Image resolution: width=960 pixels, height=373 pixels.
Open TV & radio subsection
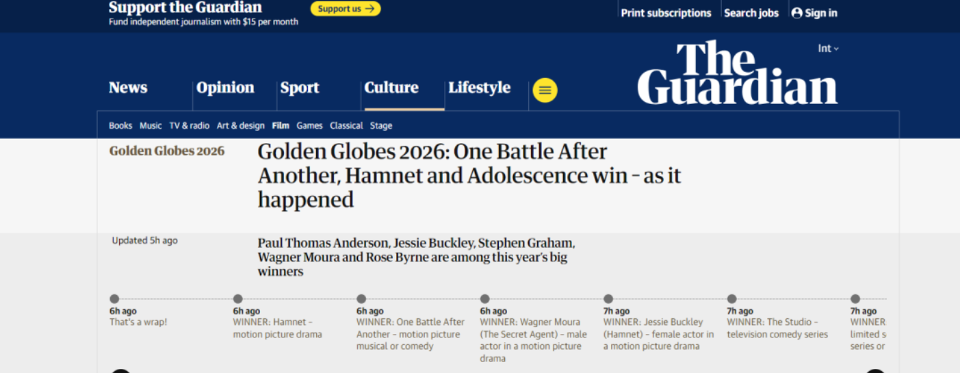(x=190, y=126)
